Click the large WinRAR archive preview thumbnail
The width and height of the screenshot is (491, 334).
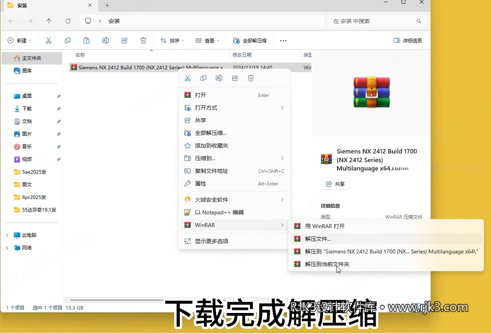372,92
